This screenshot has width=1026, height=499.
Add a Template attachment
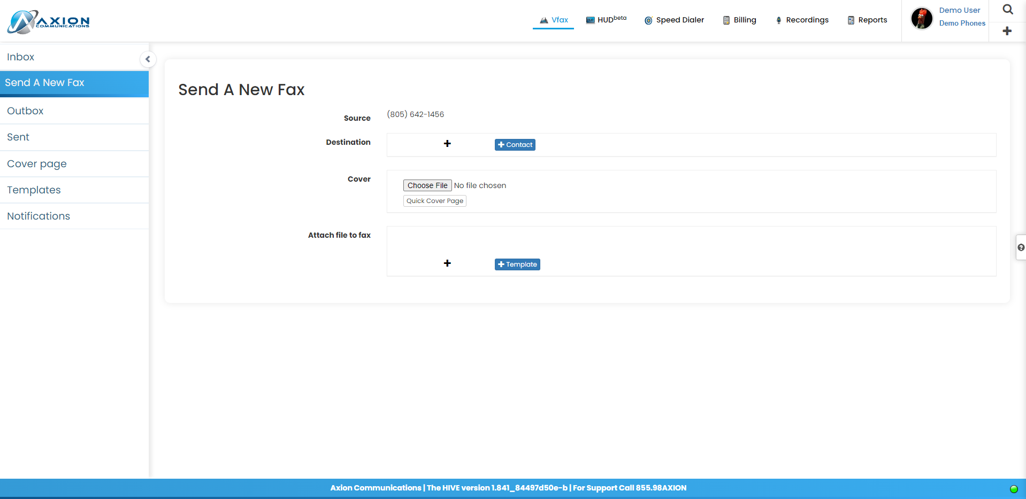(517, 264)
